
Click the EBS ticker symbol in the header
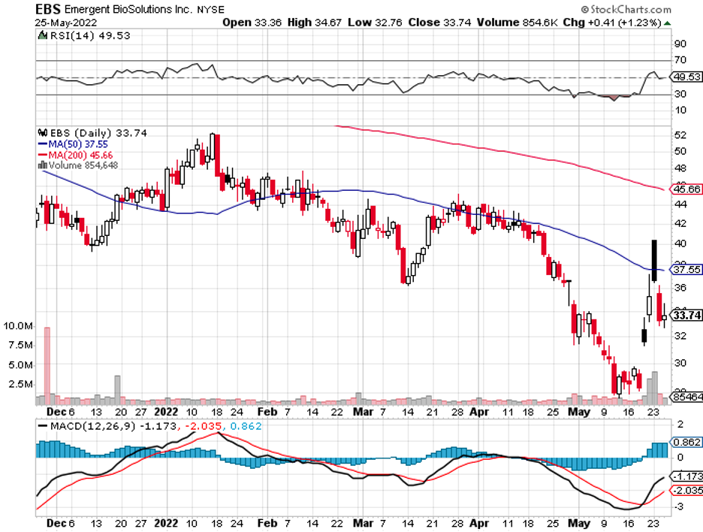click(x=48, y=11)
